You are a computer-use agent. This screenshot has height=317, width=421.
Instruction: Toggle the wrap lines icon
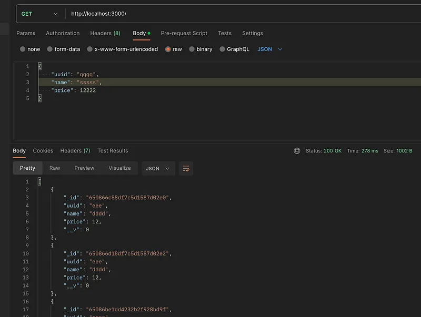186,168
